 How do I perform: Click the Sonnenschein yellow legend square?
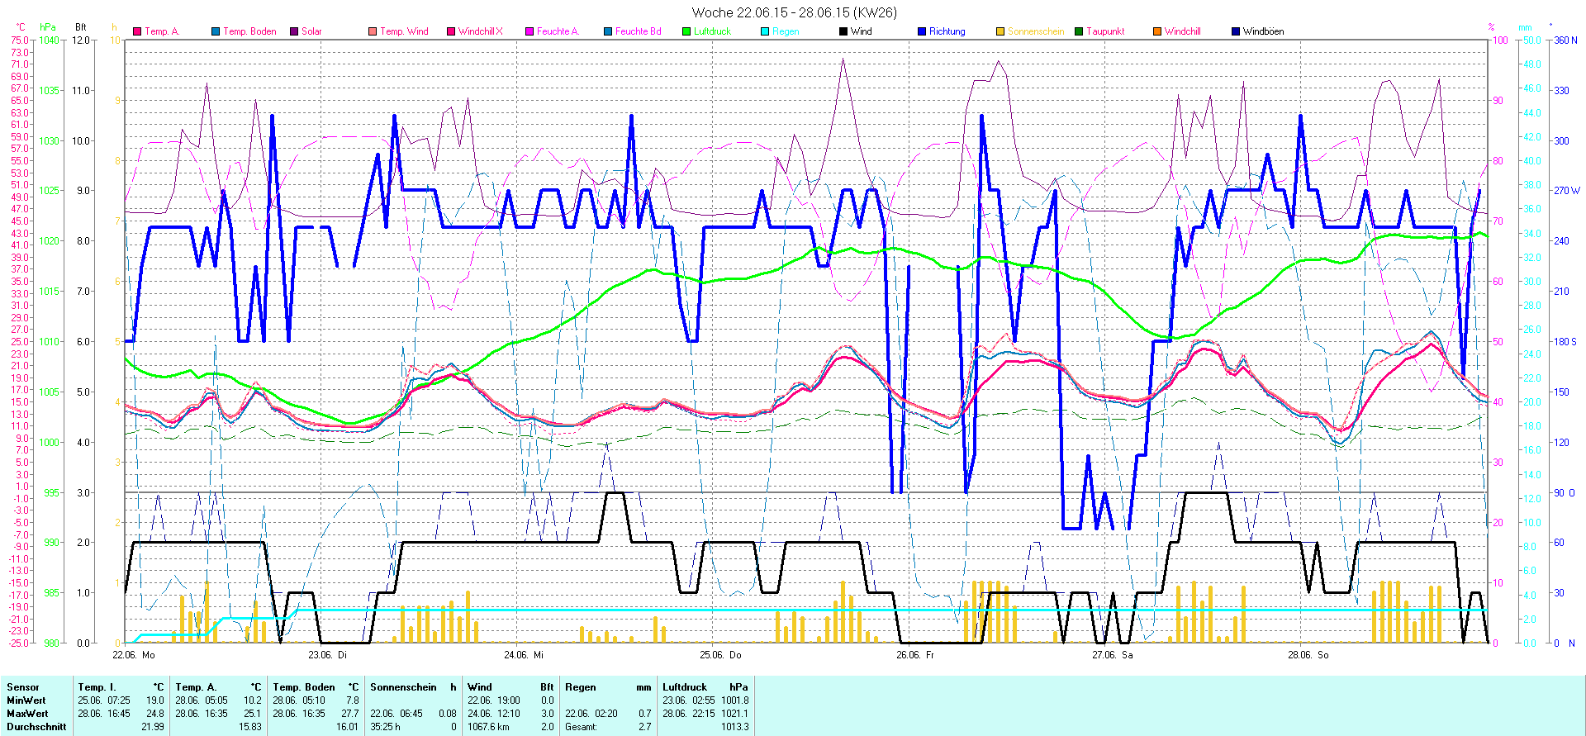(1000, 31)
